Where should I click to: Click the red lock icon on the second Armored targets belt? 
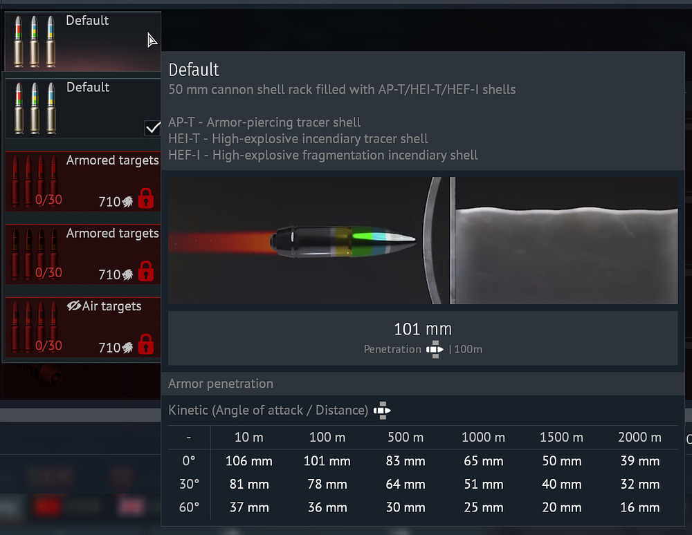pyautogui.click(x=146, y=271)
